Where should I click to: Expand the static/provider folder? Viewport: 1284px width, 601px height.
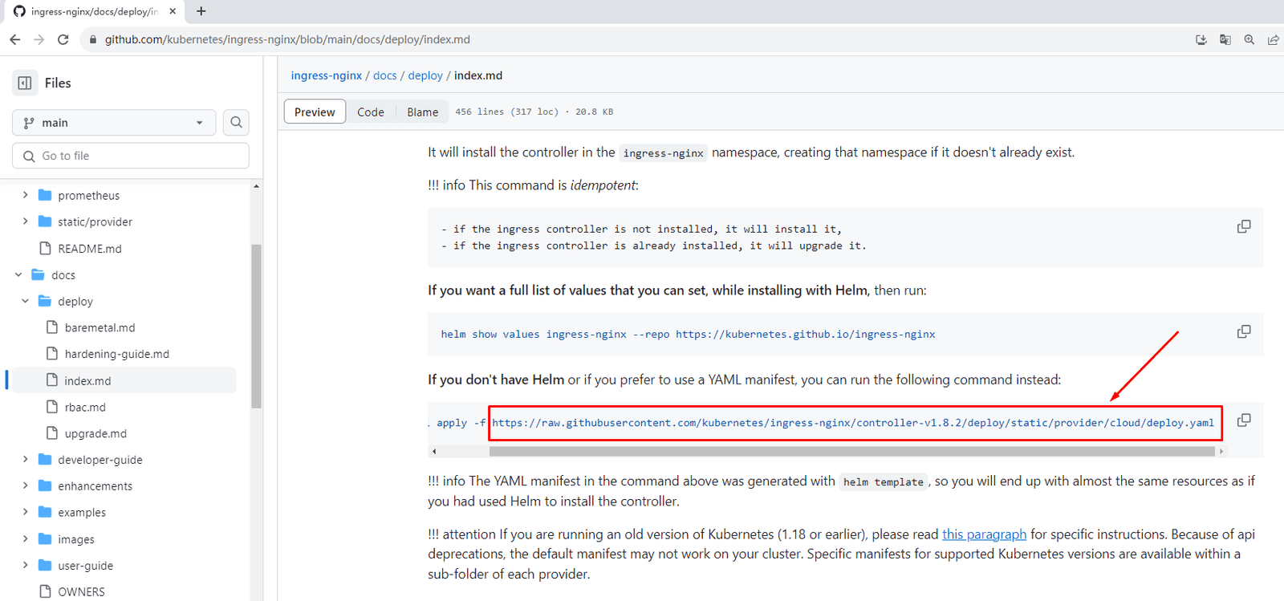click(x=25, y=221)
